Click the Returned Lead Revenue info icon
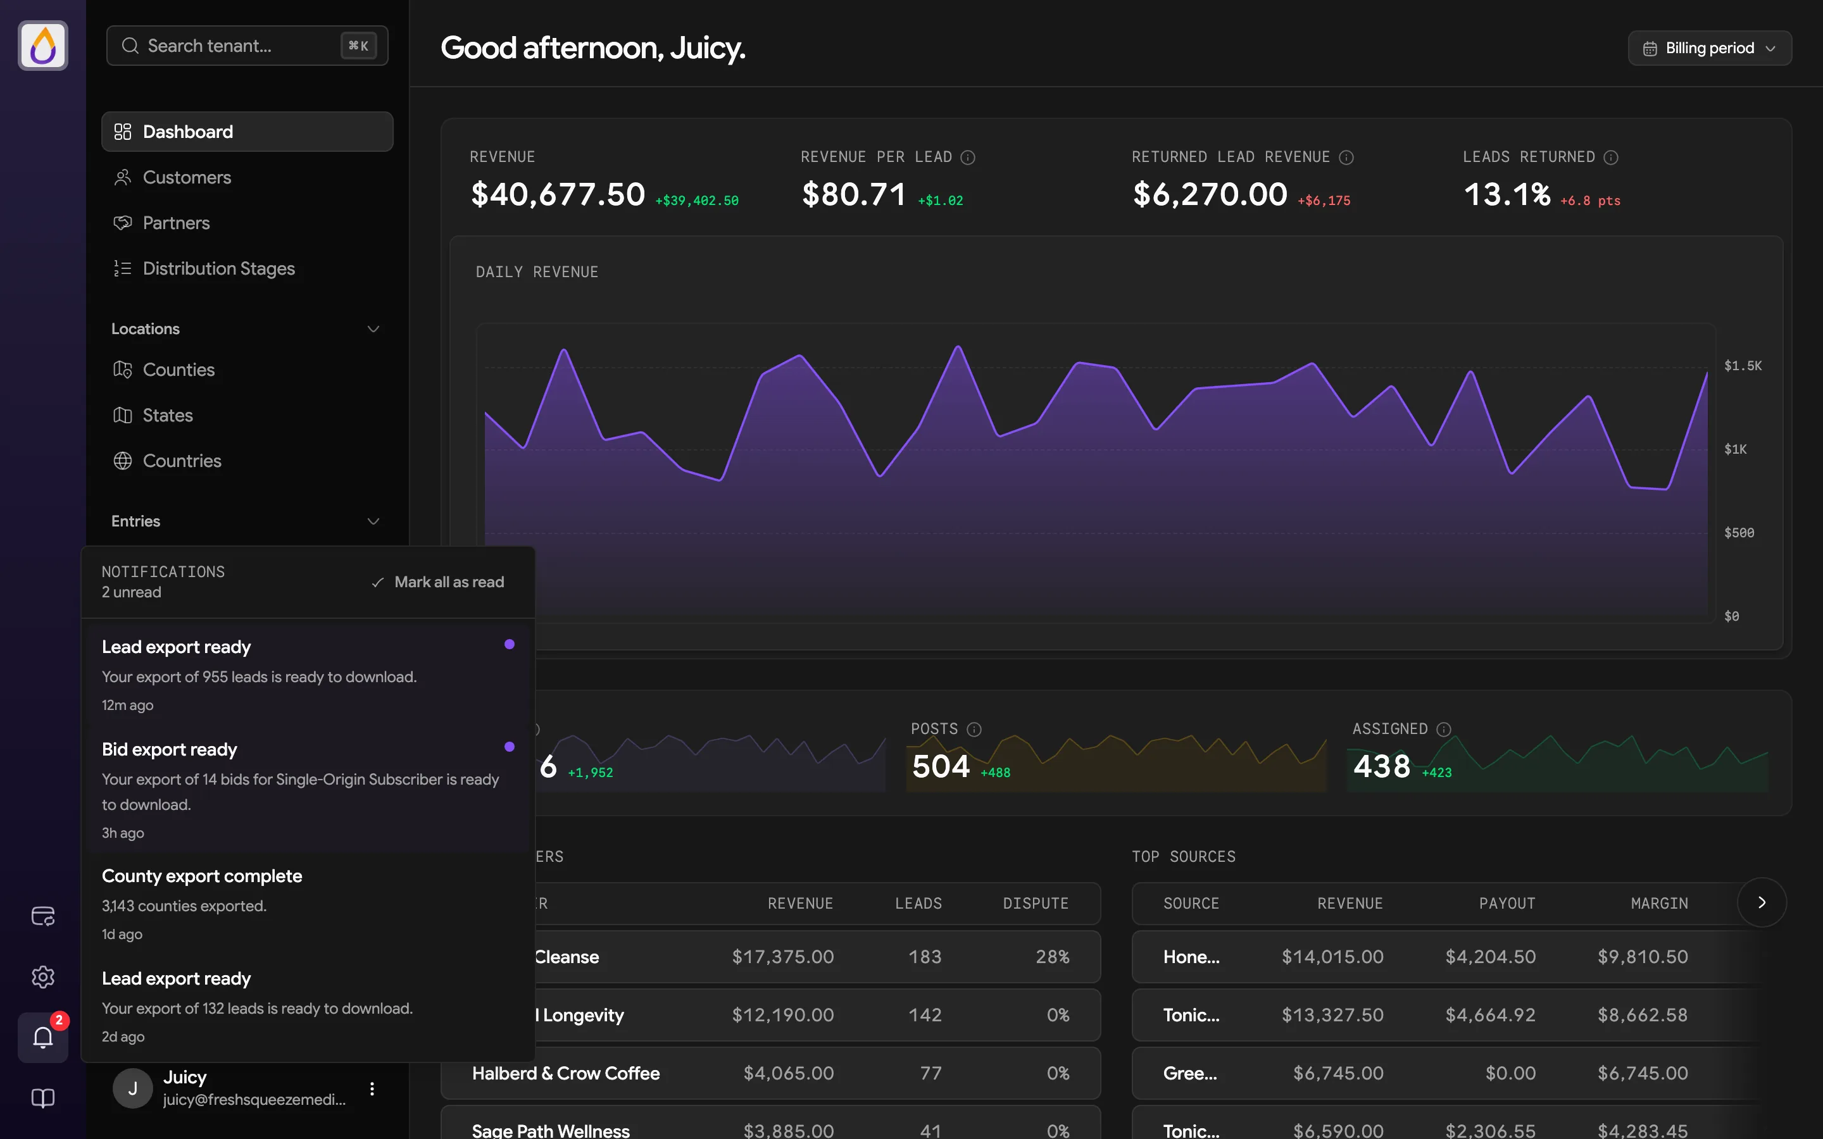Viewport: 1823px width, 1139px height. coord(1346,157)
